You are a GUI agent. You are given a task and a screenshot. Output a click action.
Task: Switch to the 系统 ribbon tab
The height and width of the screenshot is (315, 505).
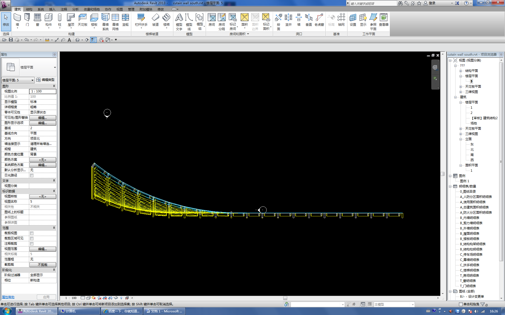41,9
